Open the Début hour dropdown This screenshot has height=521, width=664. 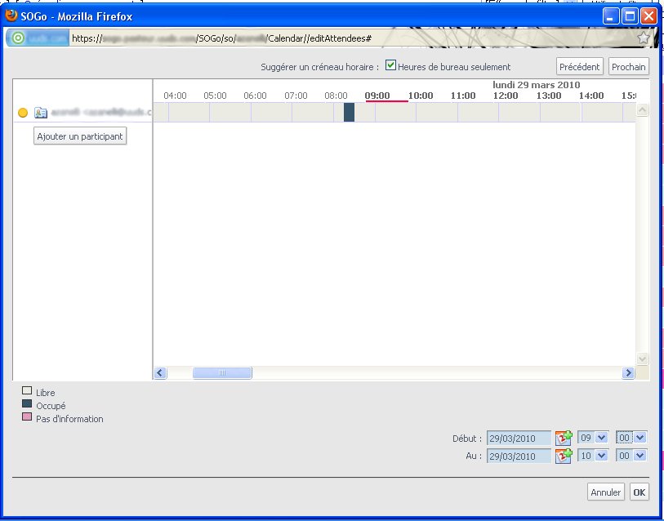(x=593, y=438)
